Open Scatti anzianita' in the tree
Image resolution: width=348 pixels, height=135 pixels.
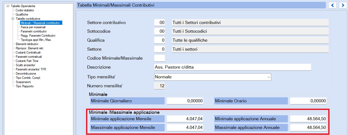pos(26,65)
